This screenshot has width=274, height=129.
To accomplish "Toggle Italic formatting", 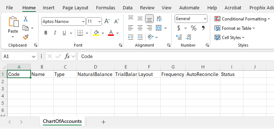I will click(x=55, y=33).
